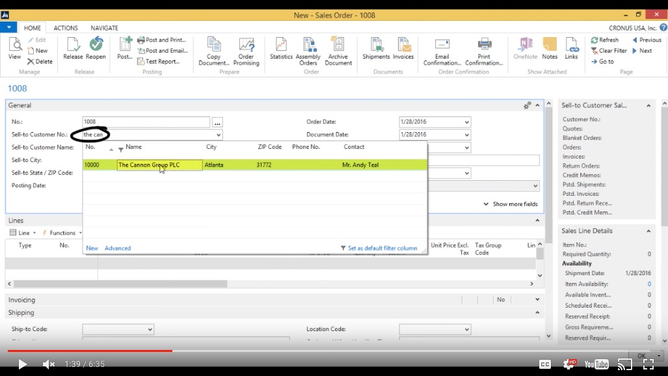
Task: Open Shipments documents
Action: pos(376,48)
